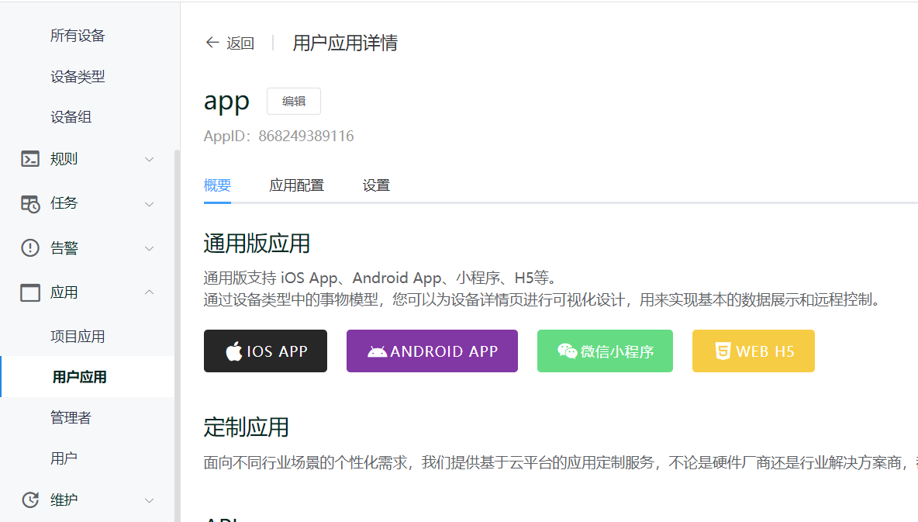Viewport: 918px width, 522px height.
Task: Click the IOS APP button
Action: (x=265, y=351)
